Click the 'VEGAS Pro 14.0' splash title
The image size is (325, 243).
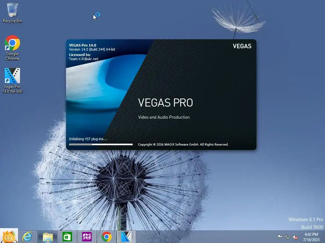(83, 45)
